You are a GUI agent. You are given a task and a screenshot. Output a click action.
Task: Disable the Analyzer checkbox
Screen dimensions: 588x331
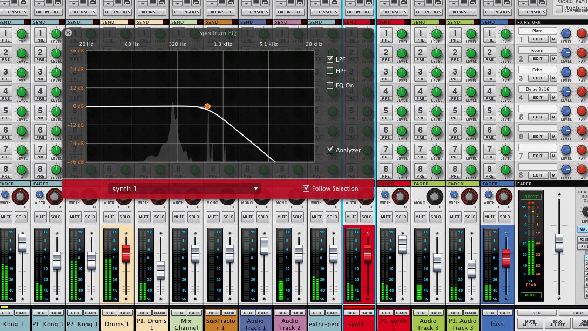330,150
